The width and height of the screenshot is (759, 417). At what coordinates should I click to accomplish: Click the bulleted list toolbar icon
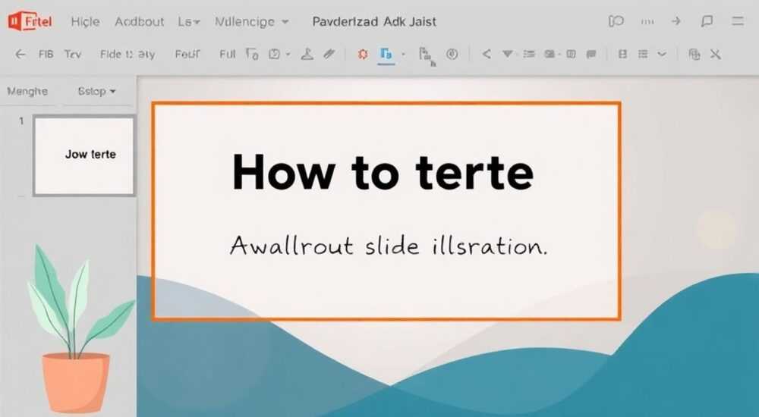tap(643, 54)
